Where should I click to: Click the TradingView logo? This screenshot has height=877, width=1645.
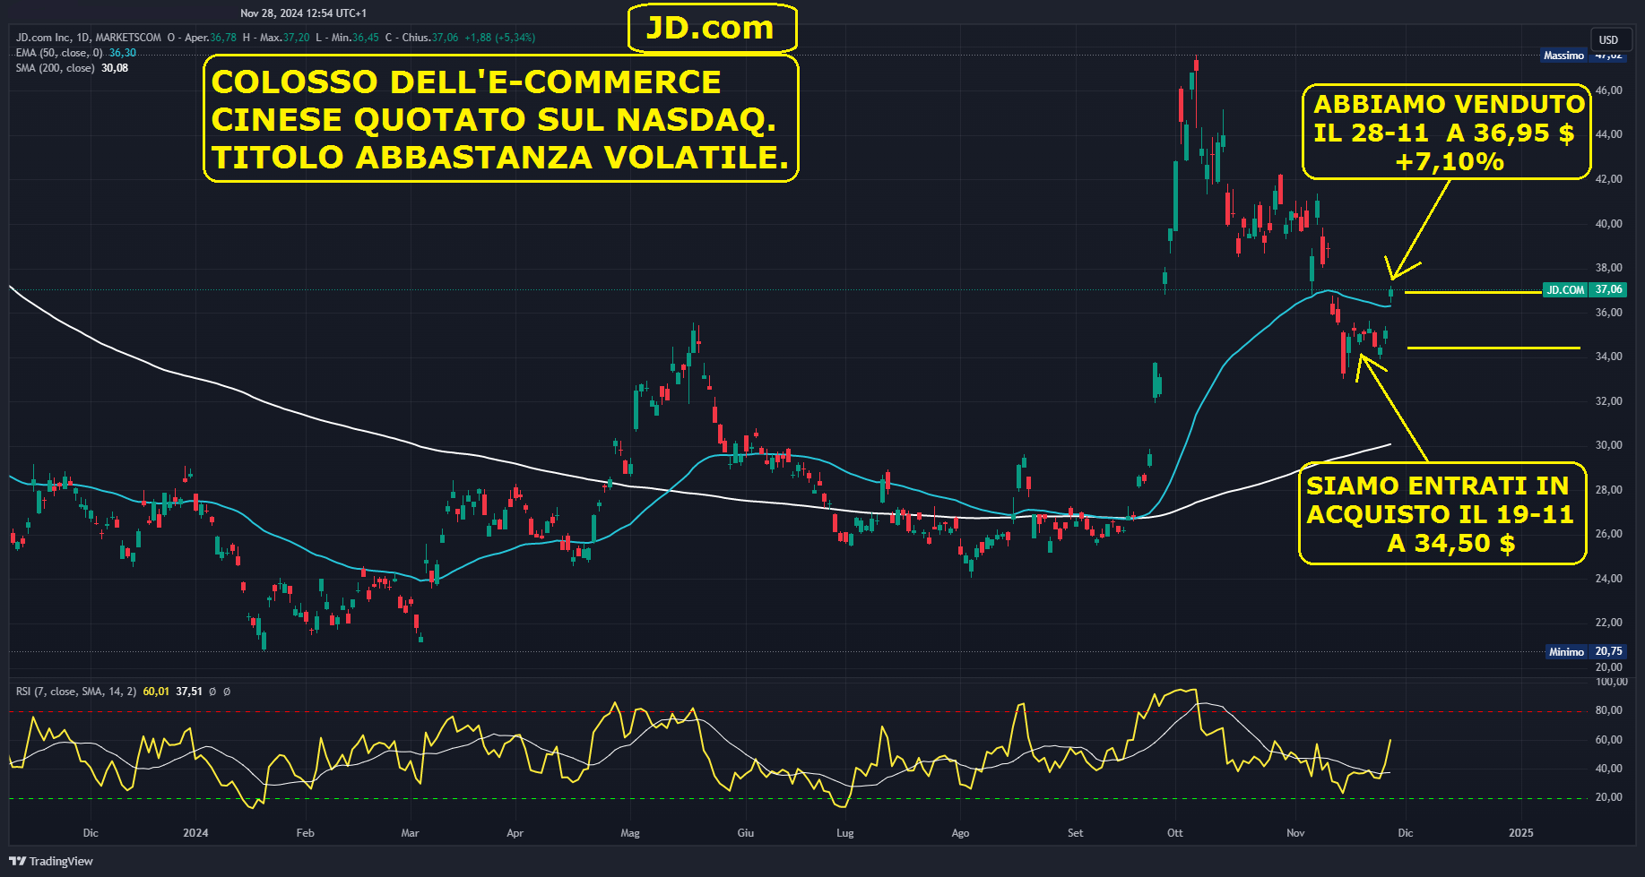51,861
